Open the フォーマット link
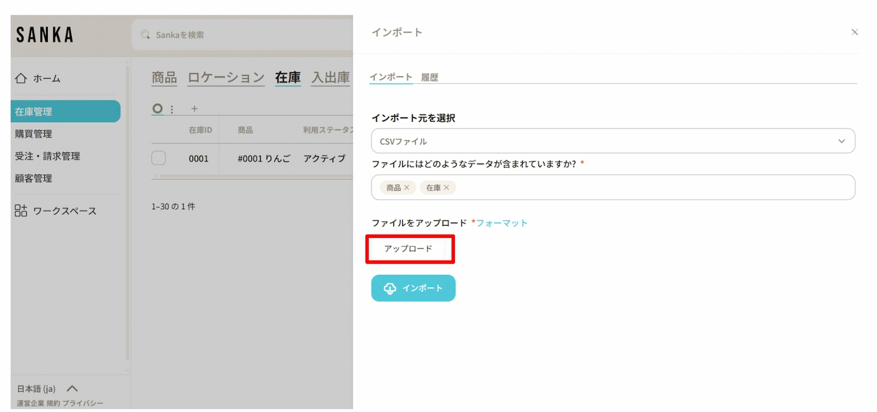877x412 pixels. 502,223
